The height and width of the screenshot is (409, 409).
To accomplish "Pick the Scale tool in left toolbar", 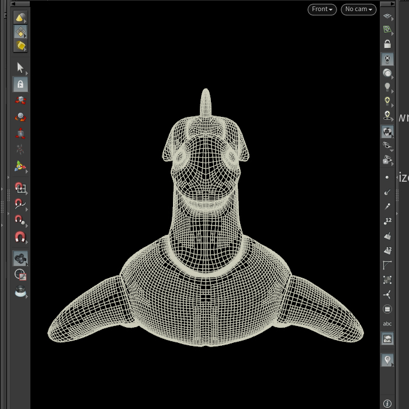I will tap(20, 133).
